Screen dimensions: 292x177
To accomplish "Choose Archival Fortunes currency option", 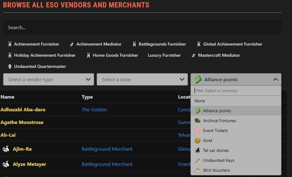I will (236, 121).
